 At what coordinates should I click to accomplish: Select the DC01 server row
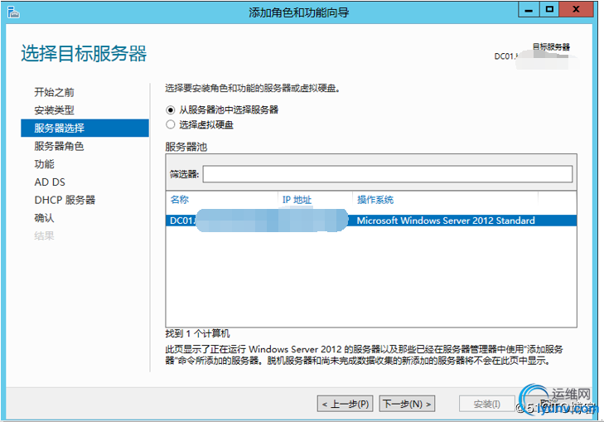pos(371,221)
